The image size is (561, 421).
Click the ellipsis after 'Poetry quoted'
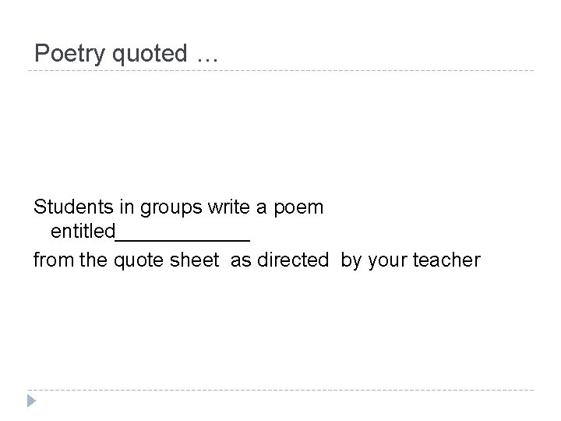tap(208, 55)
